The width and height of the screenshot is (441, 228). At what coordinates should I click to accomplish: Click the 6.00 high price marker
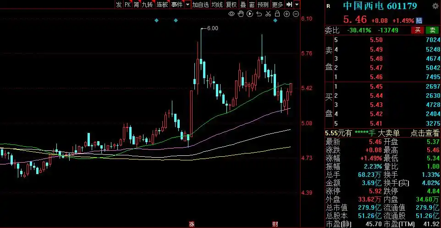tap(212, 28)
